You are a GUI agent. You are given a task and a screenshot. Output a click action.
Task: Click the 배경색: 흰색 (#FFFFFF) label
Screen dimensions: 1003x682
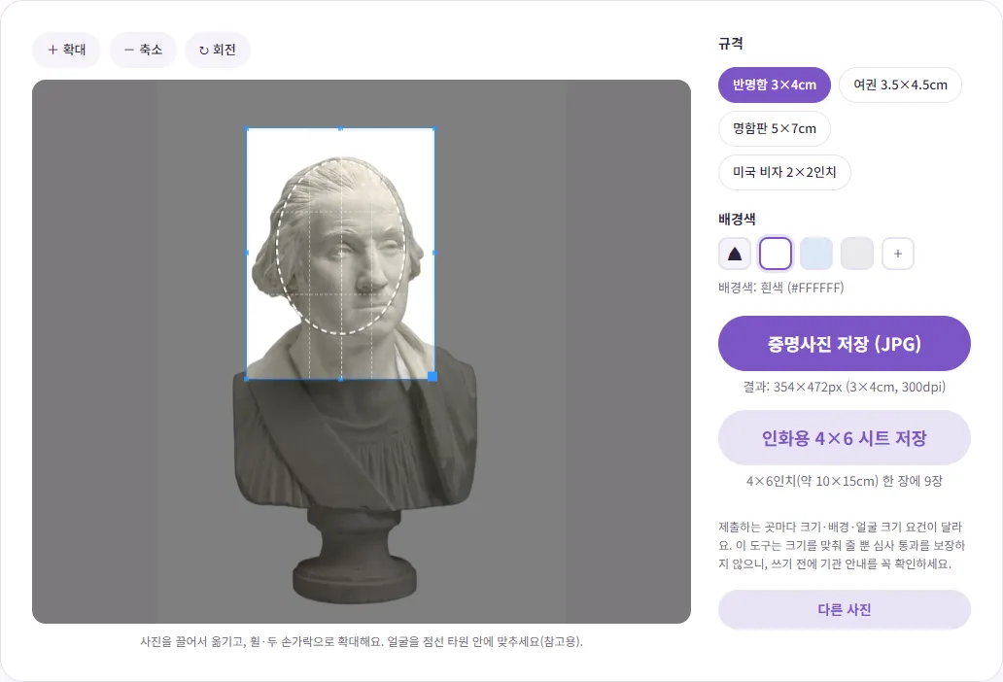[x=781, y=288]
